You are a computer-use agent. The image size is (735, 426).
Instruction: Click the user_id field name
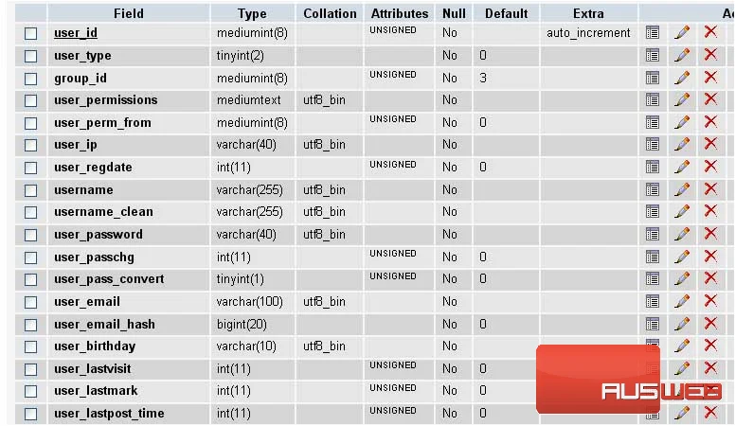(x=76, y=33)
